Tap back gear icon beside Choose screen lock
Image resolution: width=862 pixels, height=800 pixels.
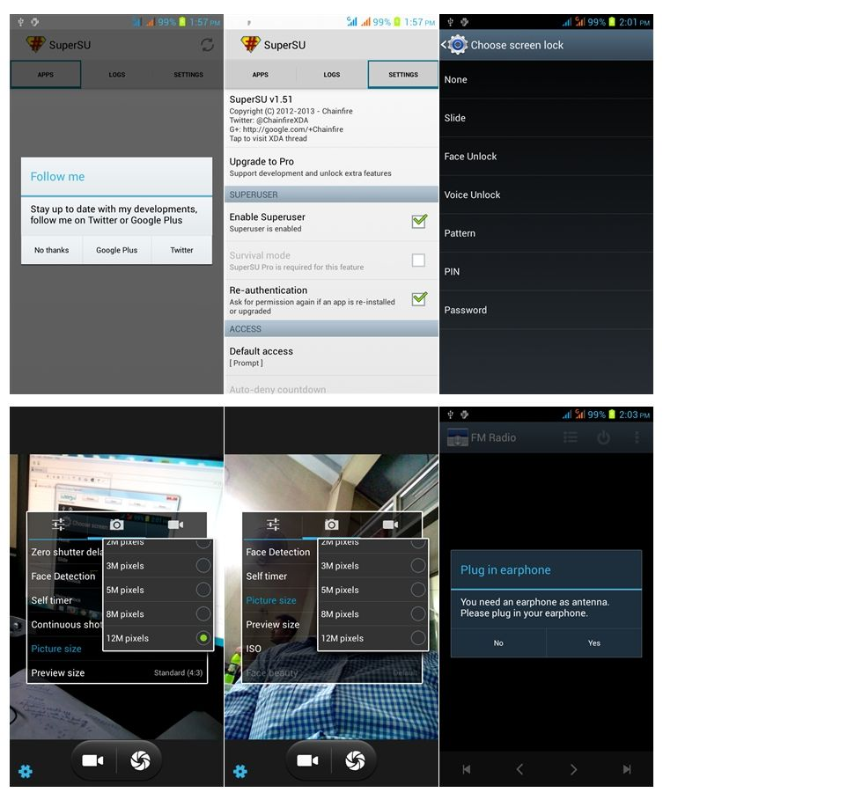pyautogui.click(x=457, y=45)
